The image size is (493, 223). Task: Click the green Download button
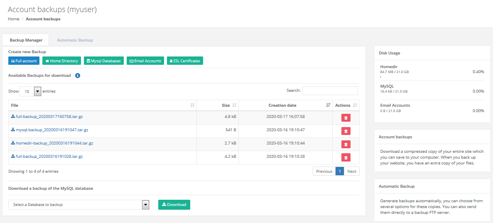(x=174, y=204)
